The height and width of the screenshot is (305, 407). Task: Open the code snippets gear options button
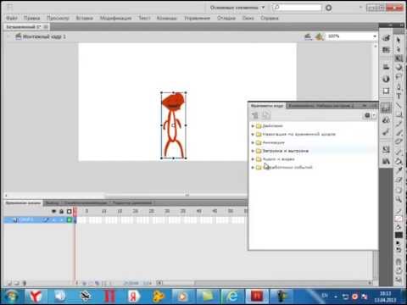coord(368,115)
